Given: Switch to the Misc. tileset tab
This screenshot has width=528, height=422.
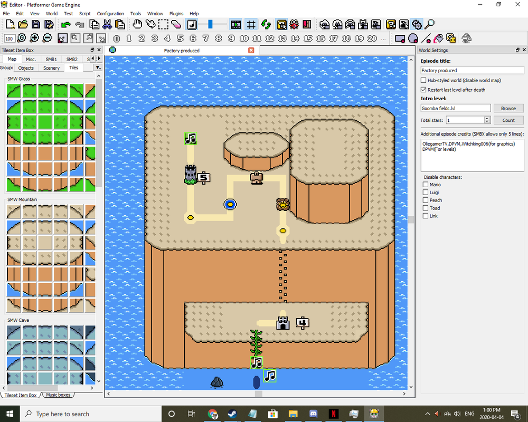Looking at the screenshot, I should 31,59.
